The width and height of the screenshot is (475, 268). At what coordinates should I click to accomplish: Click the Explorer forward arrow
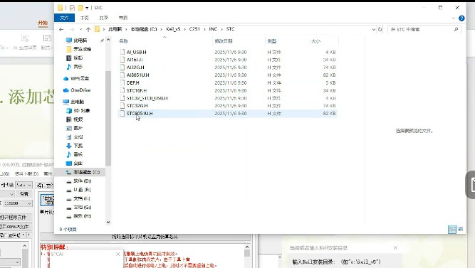point(72,29)
